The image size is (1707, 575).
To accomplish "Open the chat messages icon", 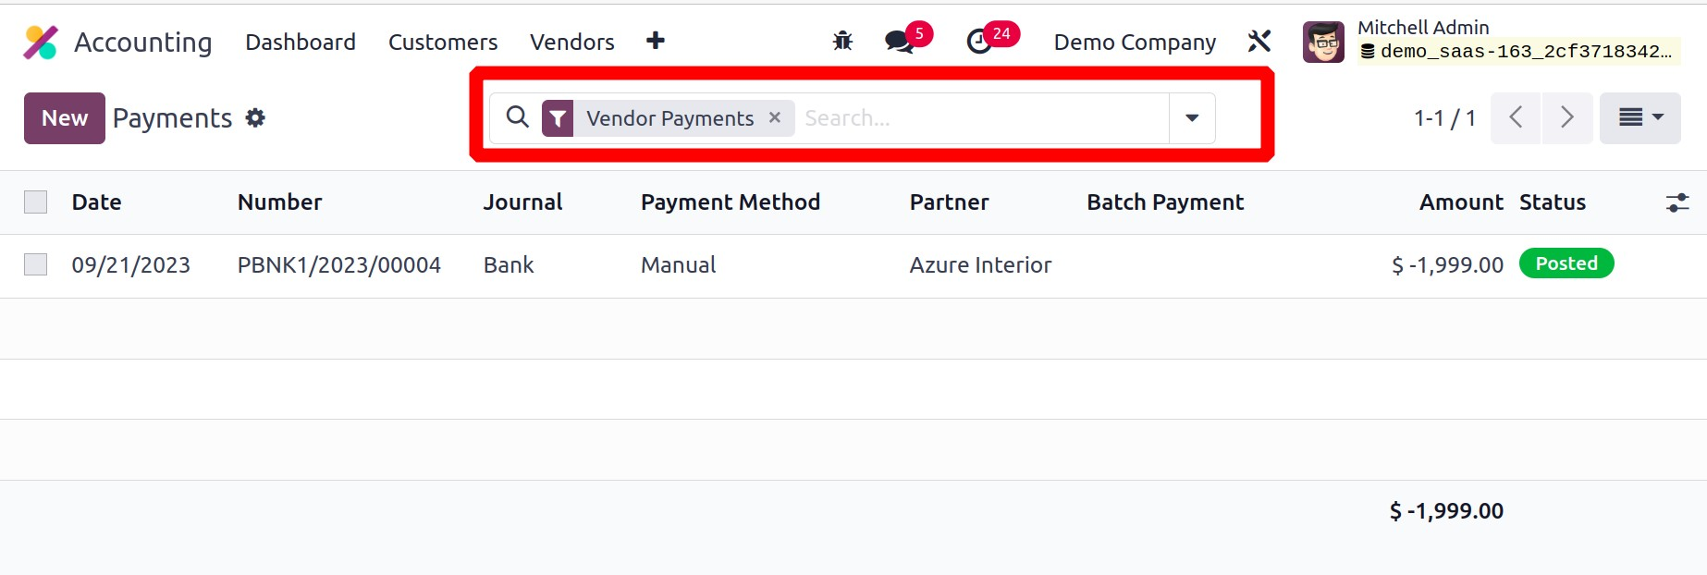I will click(x=899, y=42).
